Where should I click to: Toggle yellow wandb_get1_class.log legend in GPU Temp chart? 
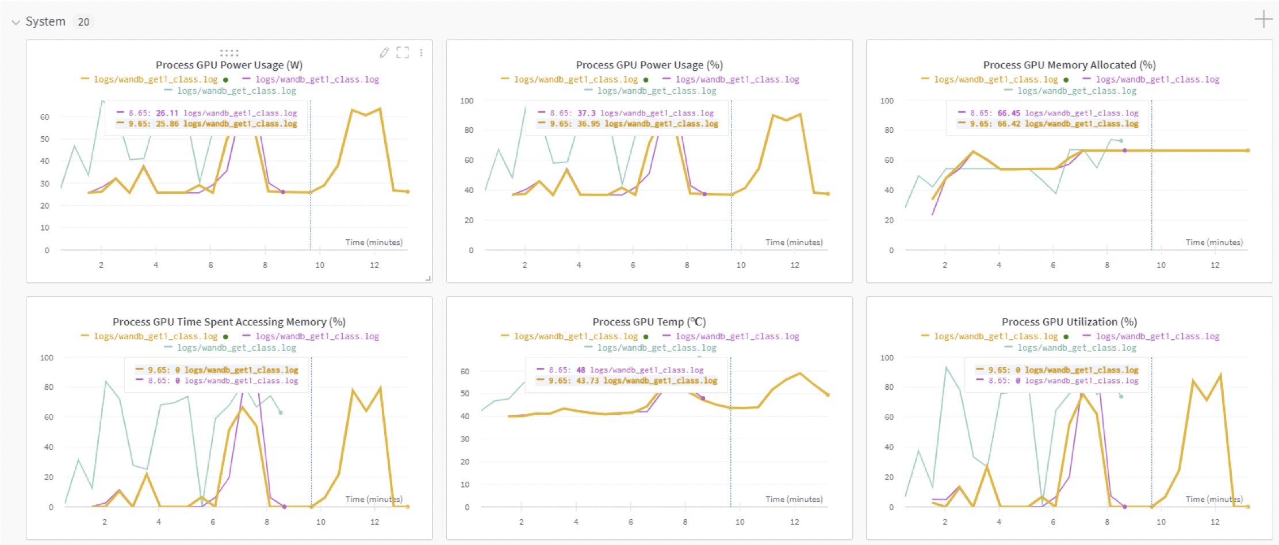coord(569,336)
